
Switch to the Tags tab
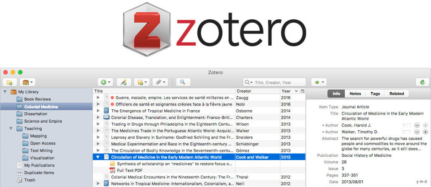point(375,93)
